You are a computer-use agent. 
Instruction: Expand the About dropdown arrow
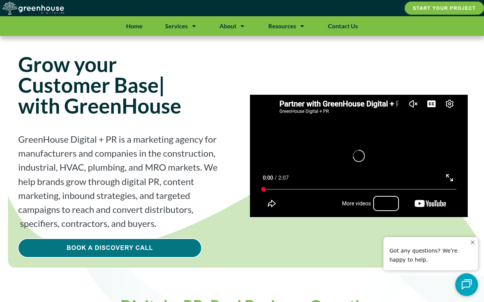[x=242, y=26]
